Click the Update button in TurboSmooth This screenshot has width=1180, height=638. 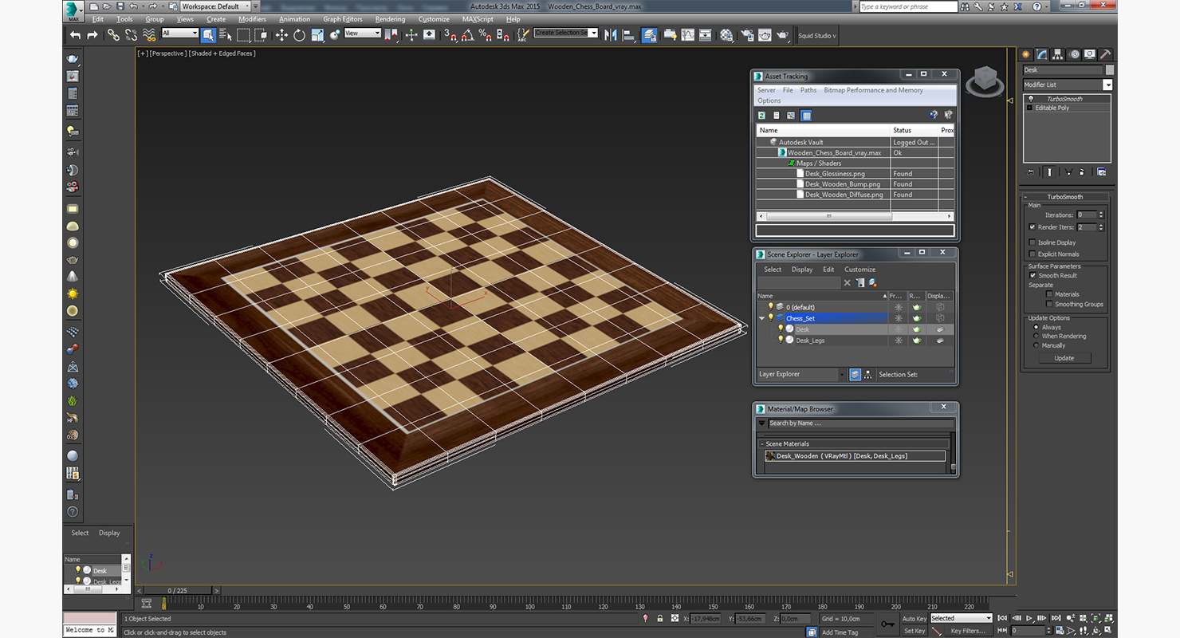(1064, 358)
